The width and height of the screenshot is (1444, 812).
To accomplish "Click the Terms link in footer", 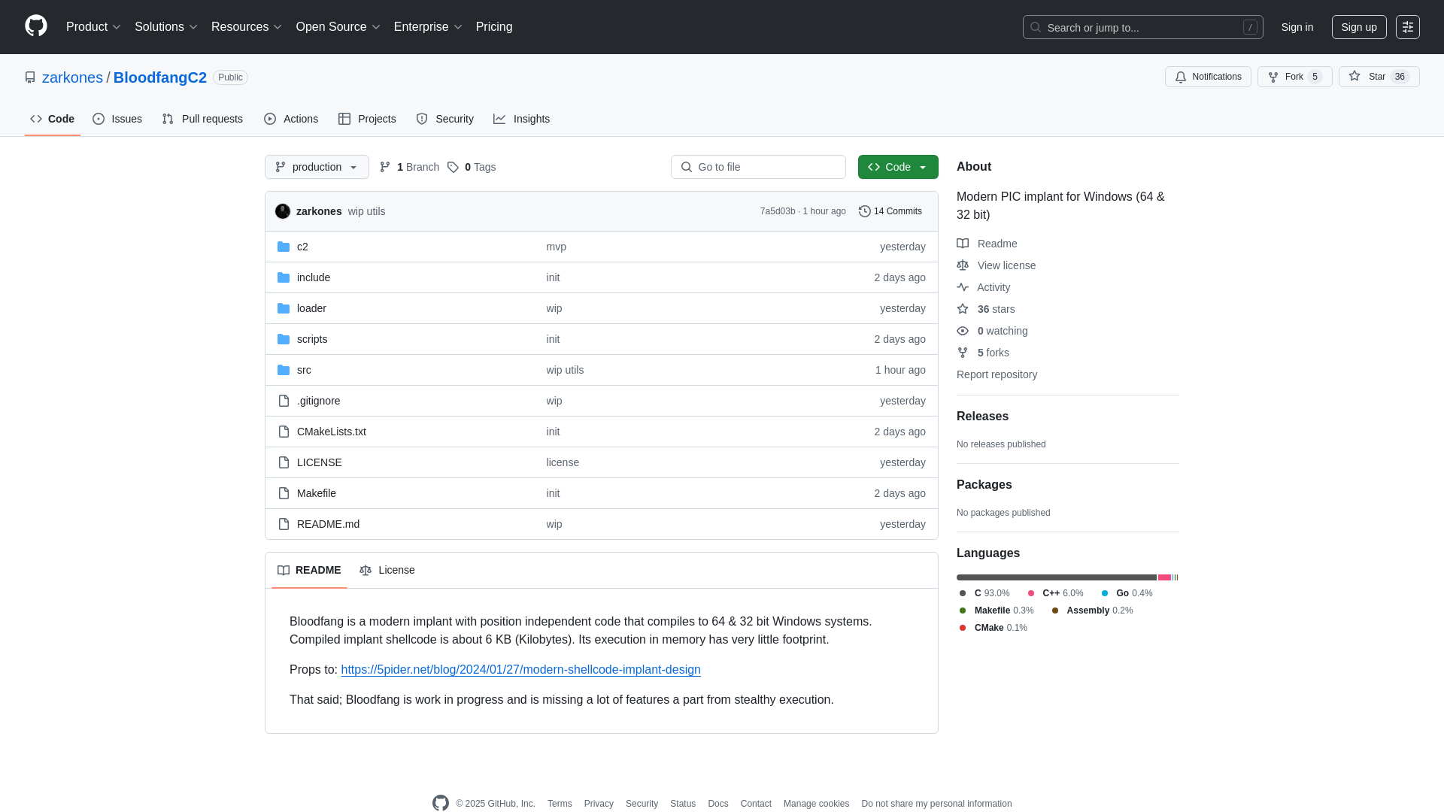I will pos(560,804).
